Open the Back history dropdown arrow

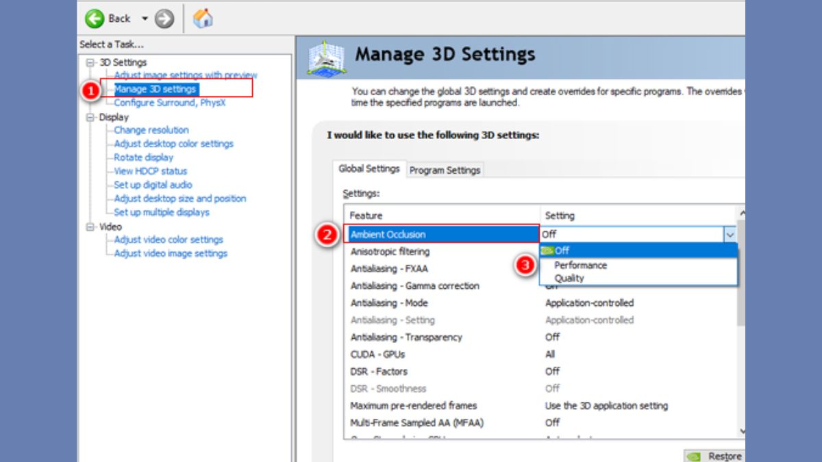[x=145, y=18]
